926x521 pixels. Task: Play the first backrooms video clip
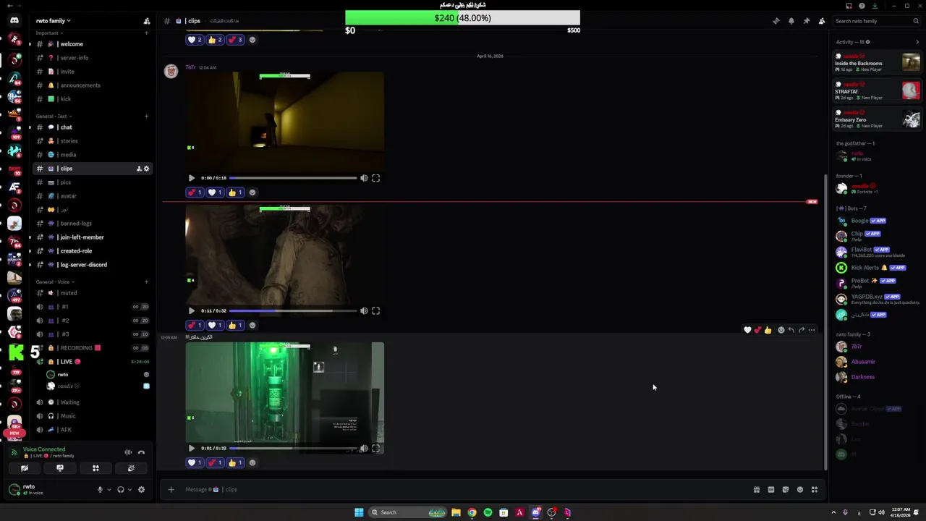click(x=192, y=178)
